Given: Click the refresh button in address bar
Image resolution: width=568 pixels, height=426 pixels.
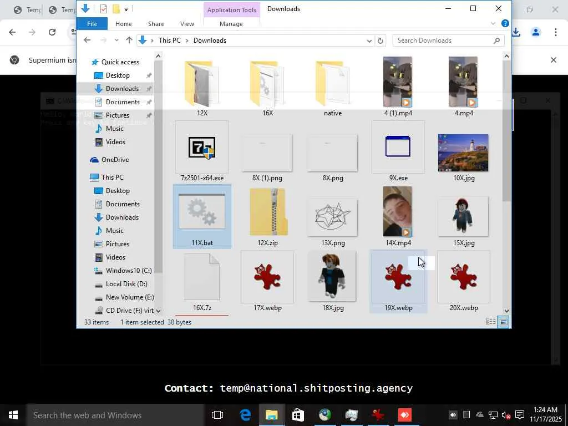Looking at the screenshot, I should point(381,40).
